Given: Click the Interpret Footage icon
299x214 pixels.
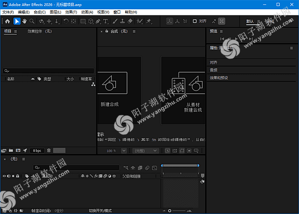Looking at the screenshot, I should point(4,151).
